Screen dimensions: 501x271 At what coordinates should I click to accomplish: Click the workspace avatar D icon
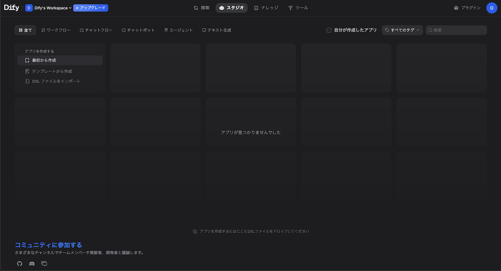[x=29, y=8]
